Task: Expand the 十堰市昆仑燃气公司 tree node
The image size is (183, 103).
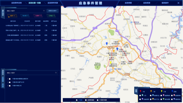Action: [x=8, y=82]
